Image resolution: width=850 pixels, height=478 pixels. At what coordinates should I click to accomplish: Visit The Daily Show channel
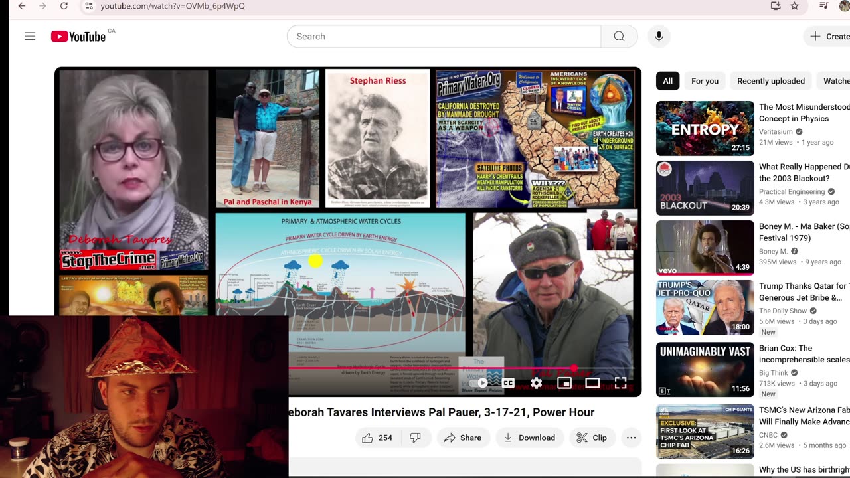pos(783,311)
